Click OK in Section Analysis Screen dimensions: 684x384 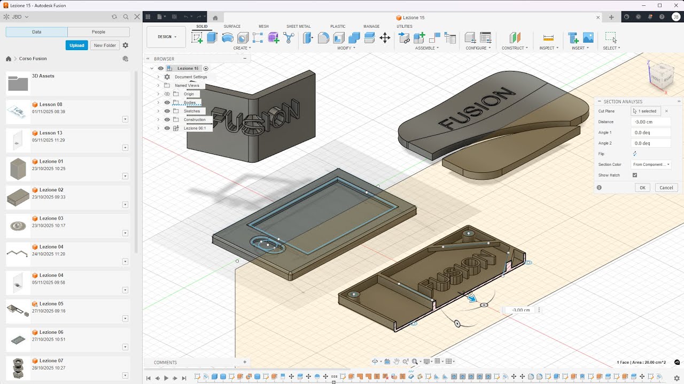642,188
